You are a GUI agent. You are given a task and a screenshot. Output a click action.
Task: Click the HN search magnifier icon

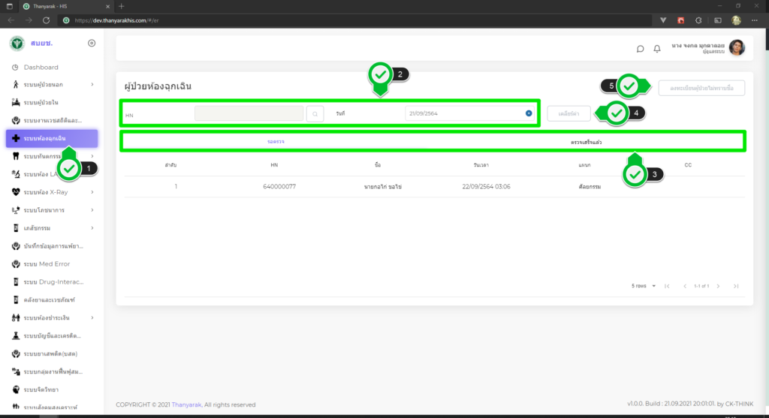(315, 113)
